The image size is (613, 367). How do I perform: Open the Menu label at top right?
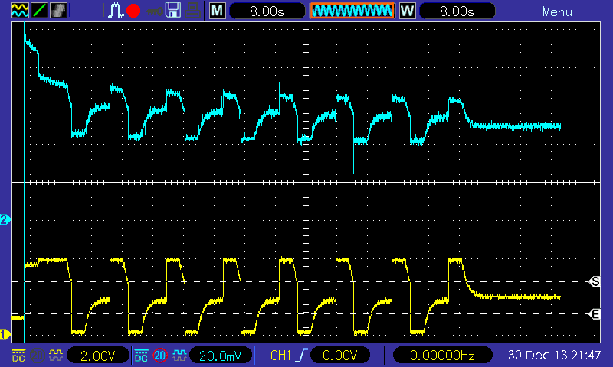(x=557, y=11)
